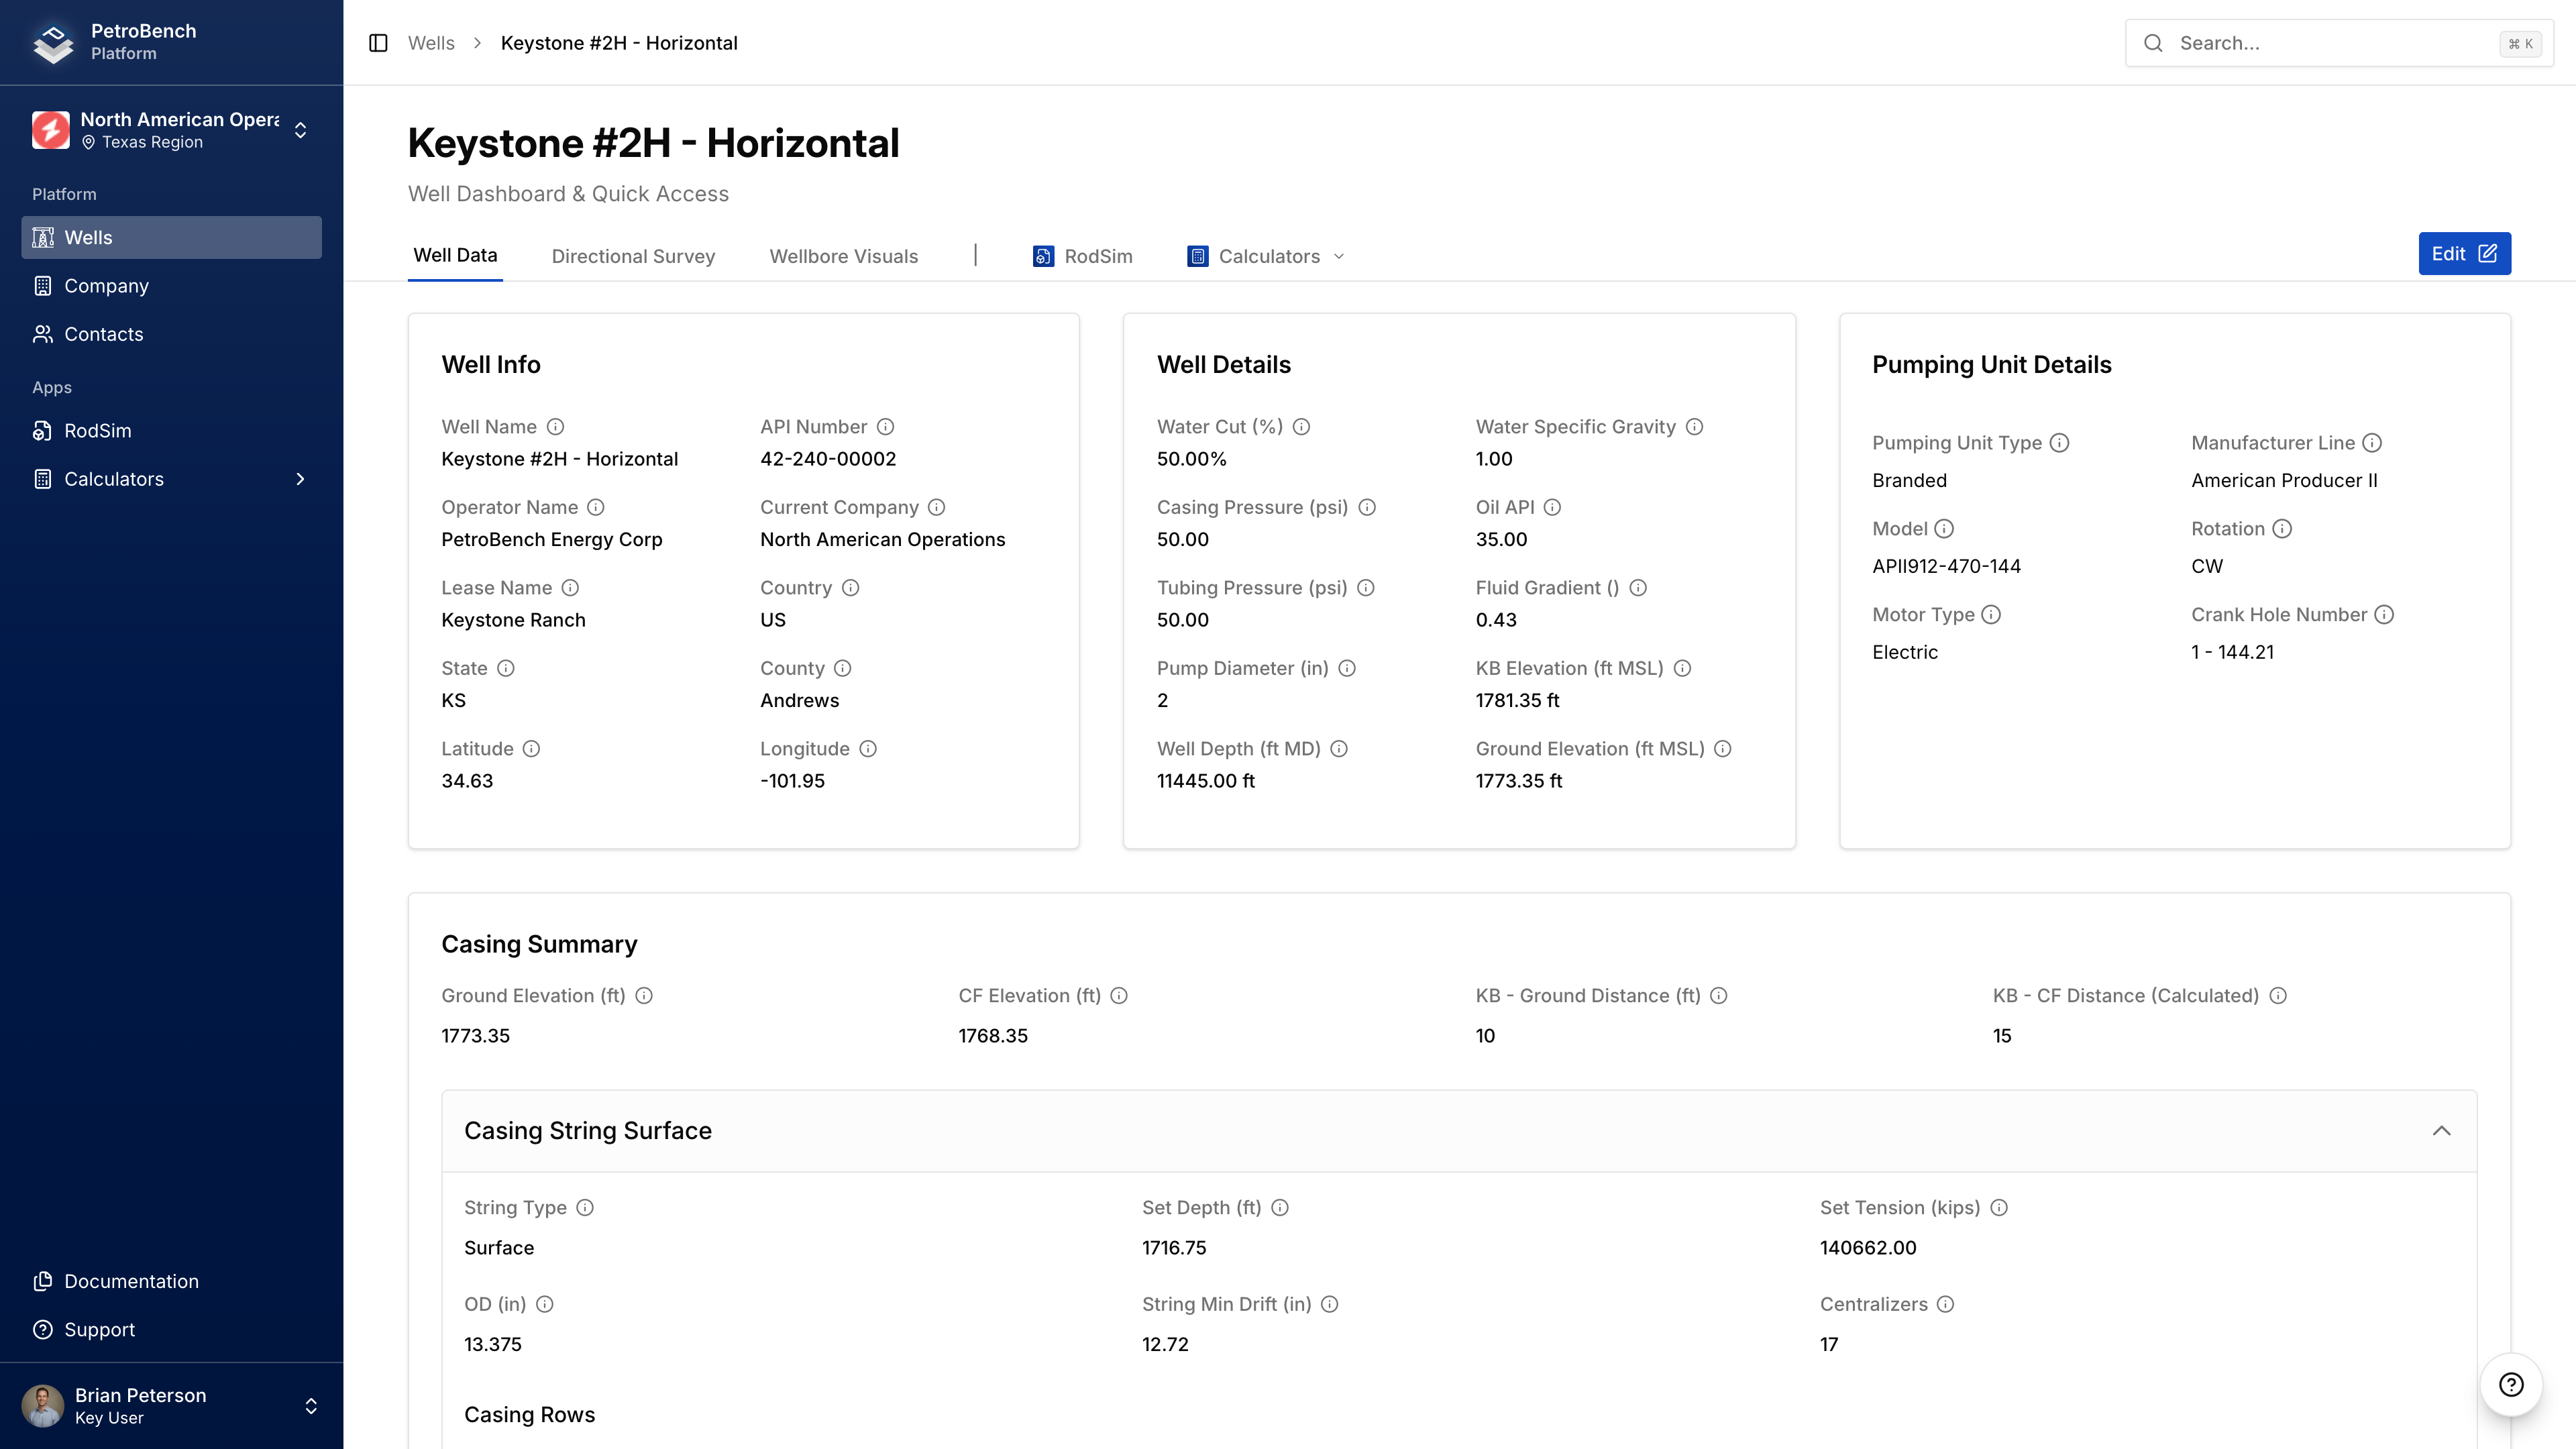This screenshot has width=2576, height=1449.
Task: Click info icon next to CF Elevation
Action: click(1119, 996)
